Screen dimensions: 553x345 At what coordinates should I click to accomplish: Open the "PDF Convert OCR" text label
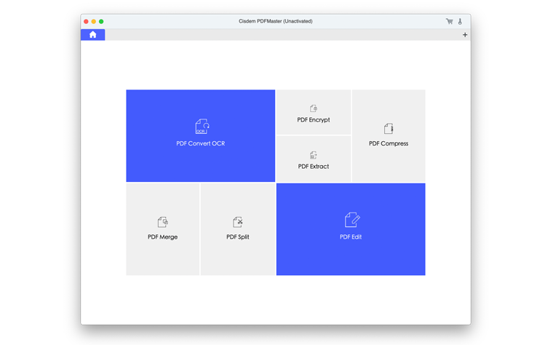click(x=201, y=143)
